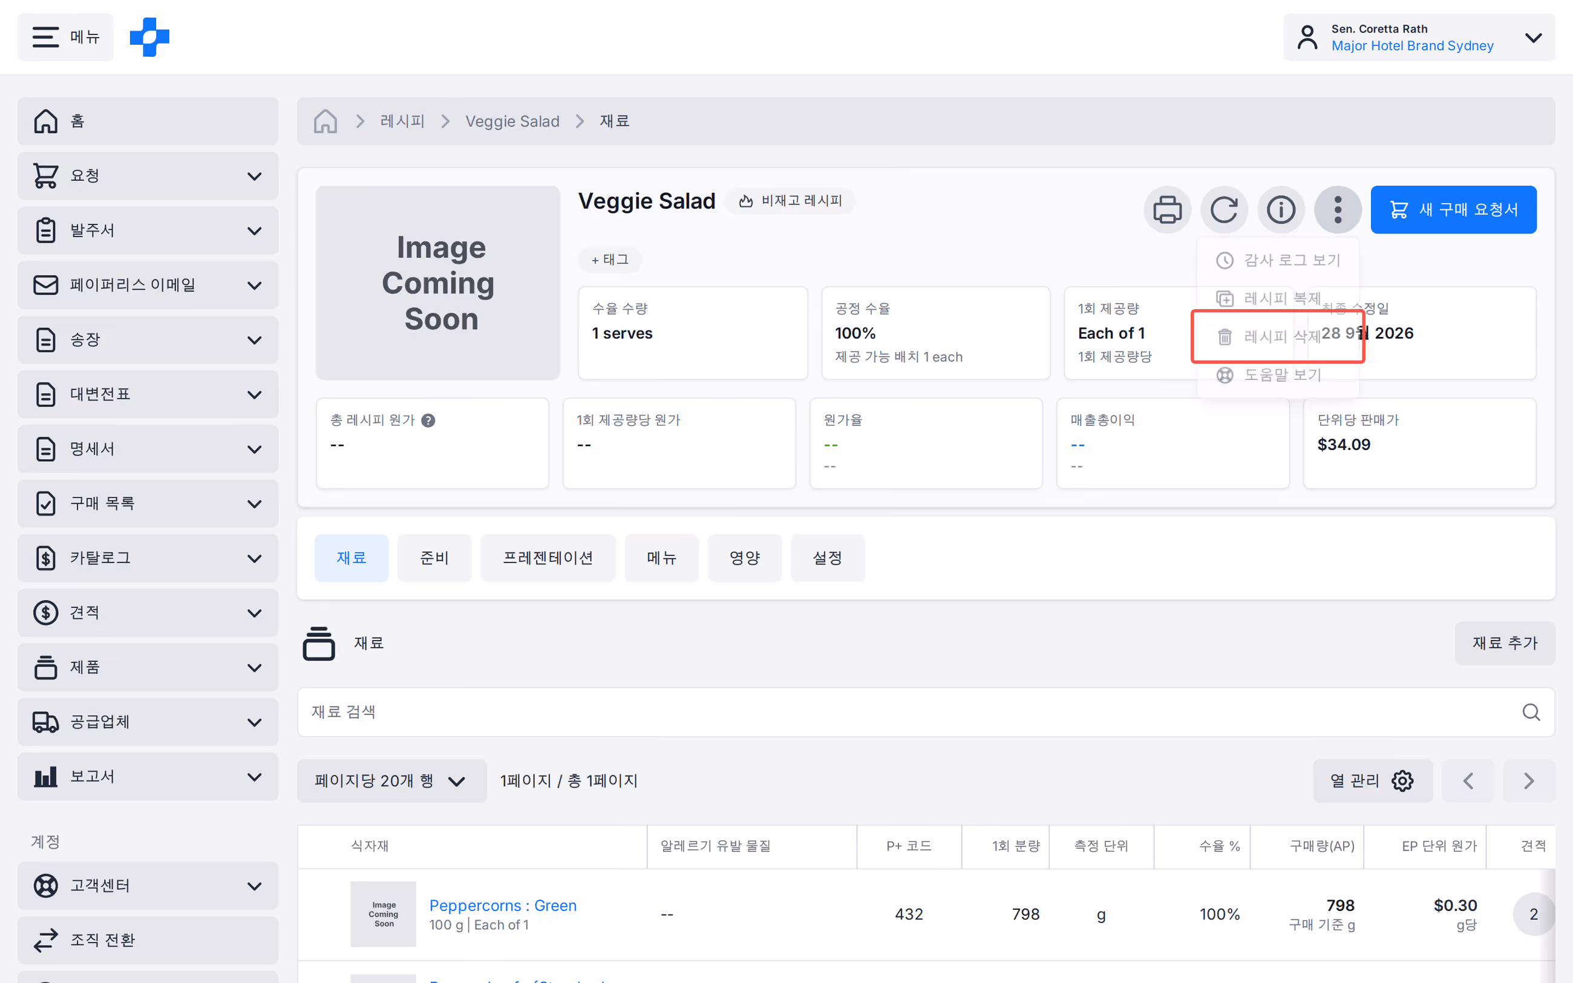Go to 레시피 breadcrumb link

[402, 121]
